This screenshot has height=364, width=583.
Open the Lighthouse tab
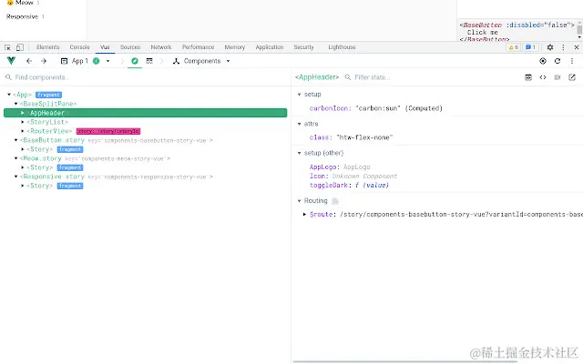tap(342, 47)
